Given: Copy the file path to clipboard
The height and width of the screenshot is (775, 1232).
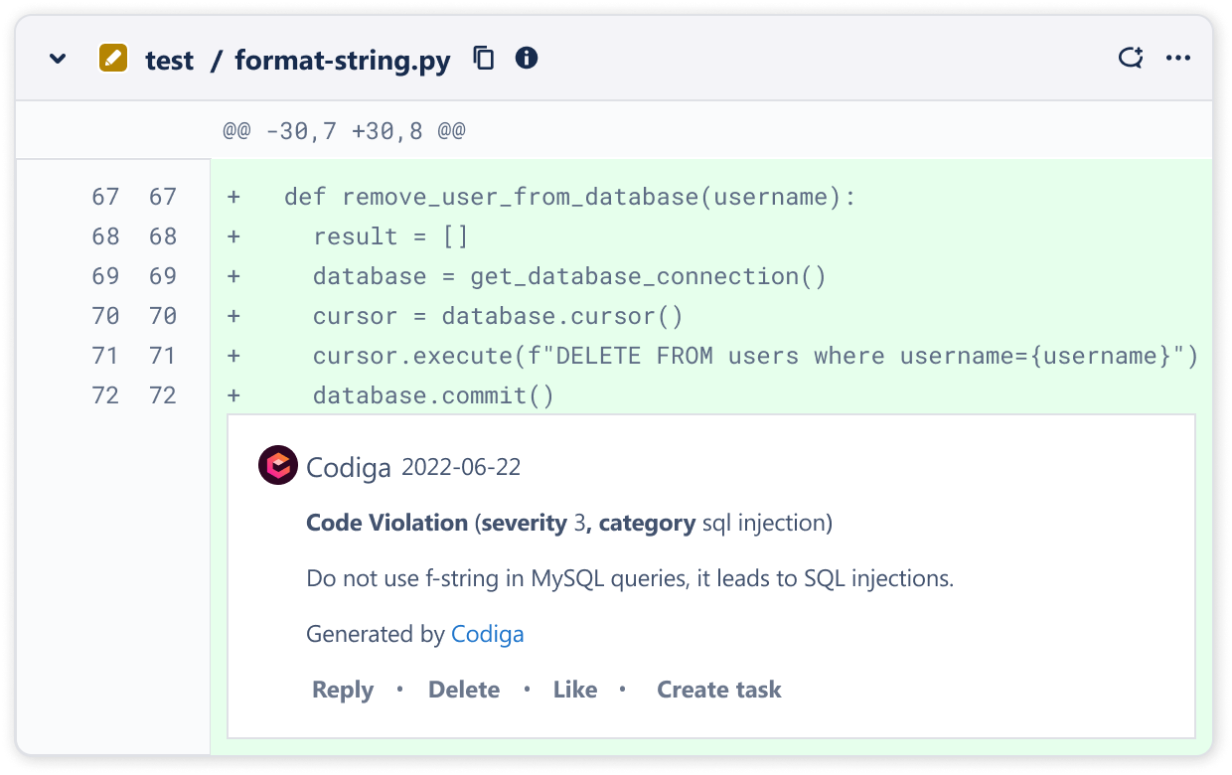Looking at the screenshot, I should click(483, 59).
